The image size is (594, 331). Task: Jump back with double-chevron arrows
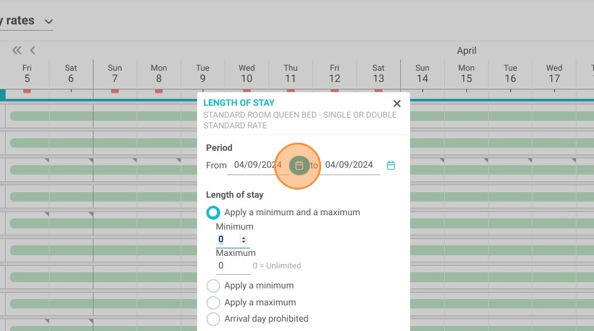tap(17, 50)
